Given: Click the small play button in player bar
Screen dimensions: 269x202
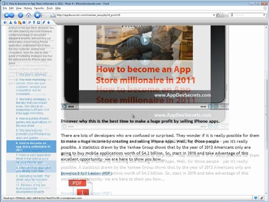Looking at the screenshot, I should click(64, 107).
